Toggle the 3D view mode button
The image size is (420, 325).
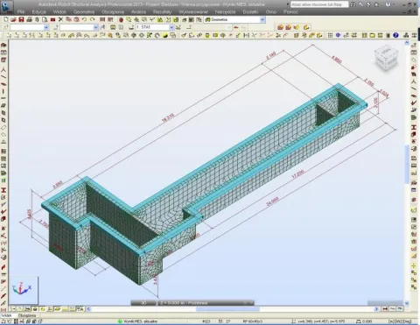pos(143,303)
